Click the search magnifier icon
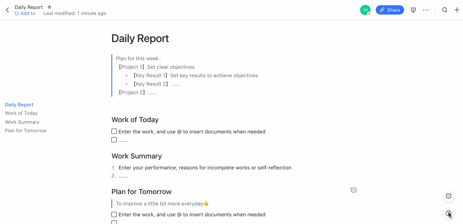 [x=444, y=10]
